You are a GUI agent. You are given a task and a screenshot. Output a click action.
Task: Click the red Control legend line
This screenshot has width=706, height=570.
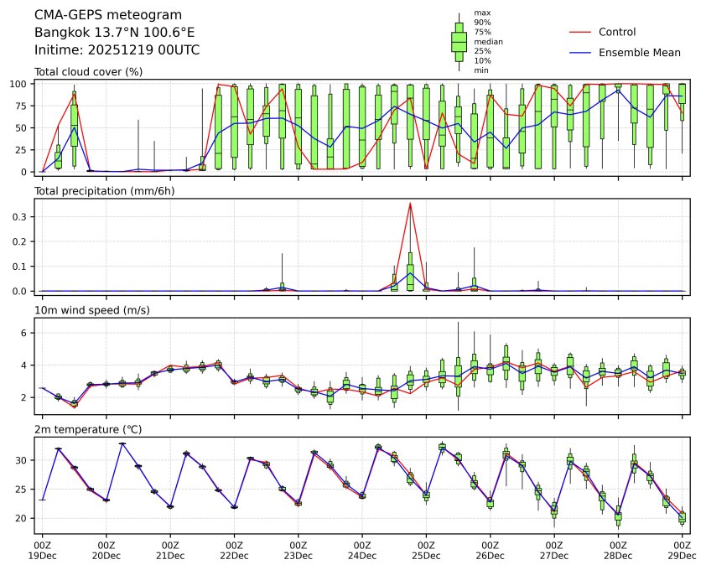pos(580,32)
